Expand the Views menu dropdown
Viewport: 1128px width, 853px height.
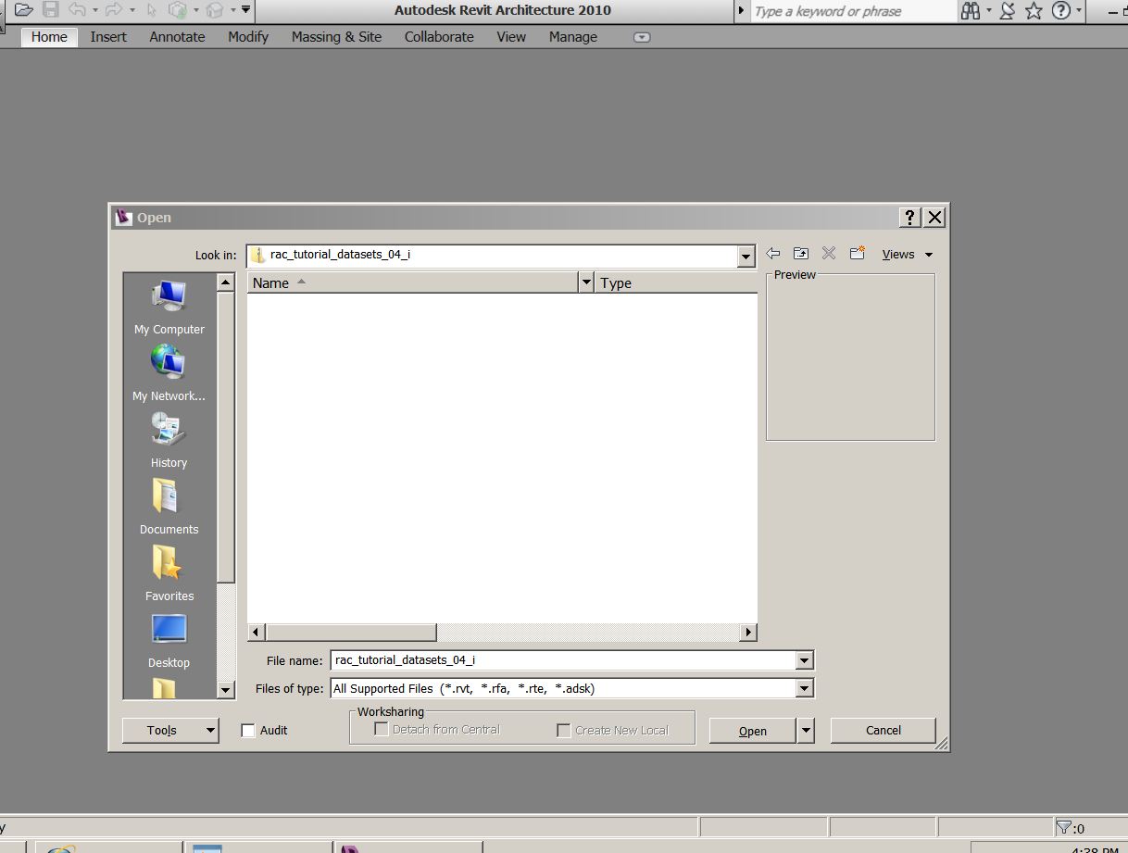pyautogui.click(x=907, y=255)
